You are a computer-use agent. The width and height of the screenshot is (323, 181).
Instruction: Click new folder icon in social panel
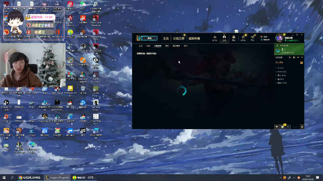(x=294, y=58)
